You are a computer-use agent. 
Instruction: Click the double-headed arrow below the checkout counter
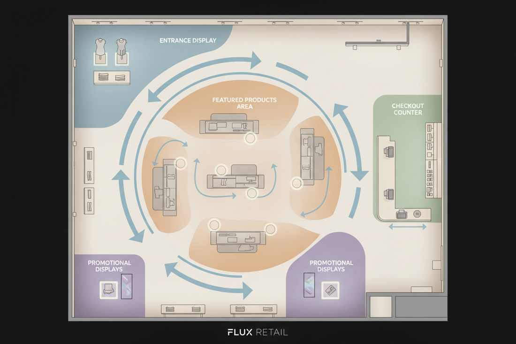click(x=407, y=227)
